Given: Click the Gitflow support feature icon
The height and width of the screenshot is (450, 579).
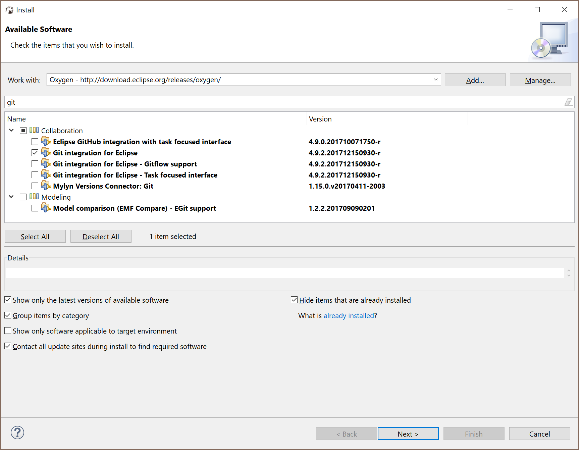Looking at the screenshot, I should [46, 163].
